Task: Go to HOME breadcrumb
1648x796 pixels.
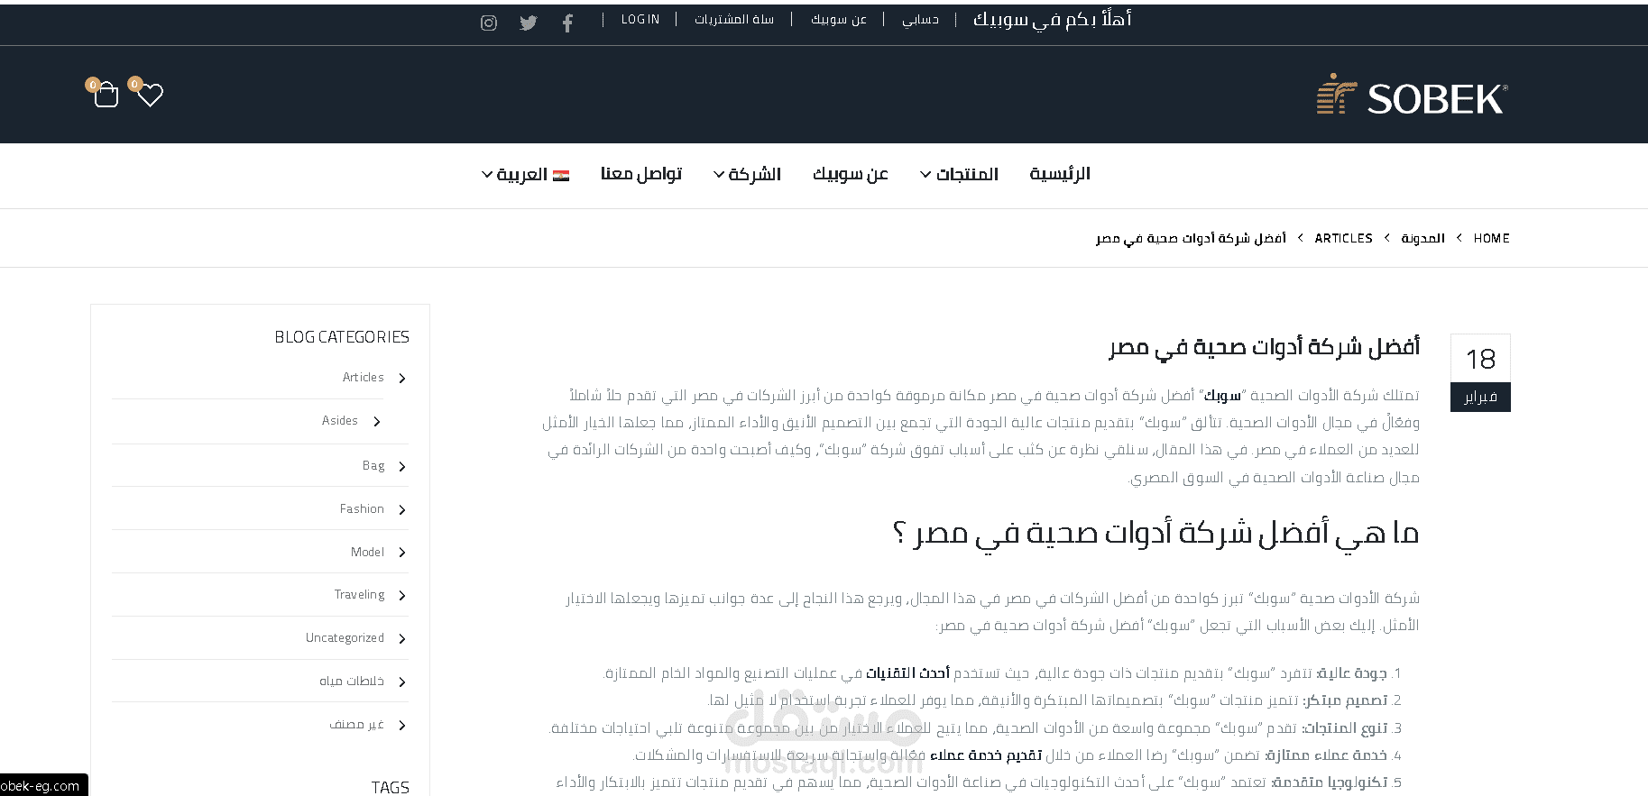Action: point(1492,238)
